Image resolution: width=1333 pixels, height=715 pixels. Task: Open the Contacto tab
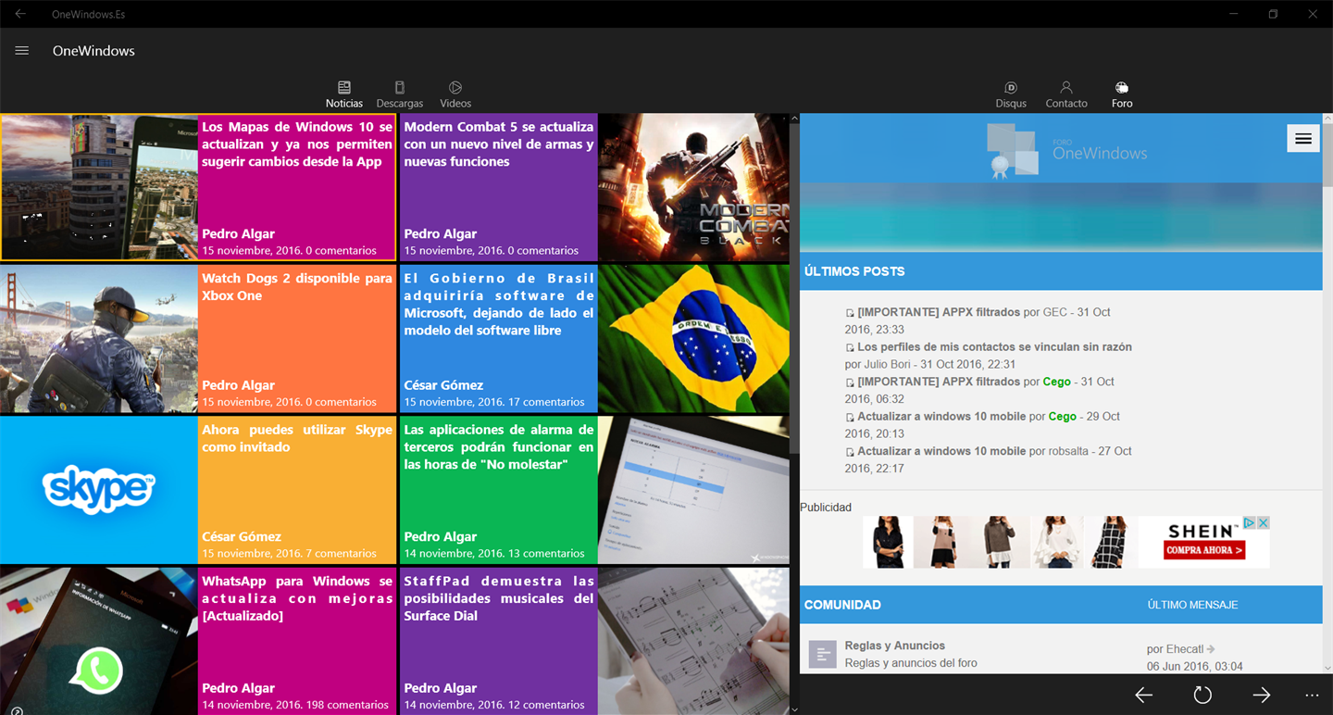click(1066, 94)
